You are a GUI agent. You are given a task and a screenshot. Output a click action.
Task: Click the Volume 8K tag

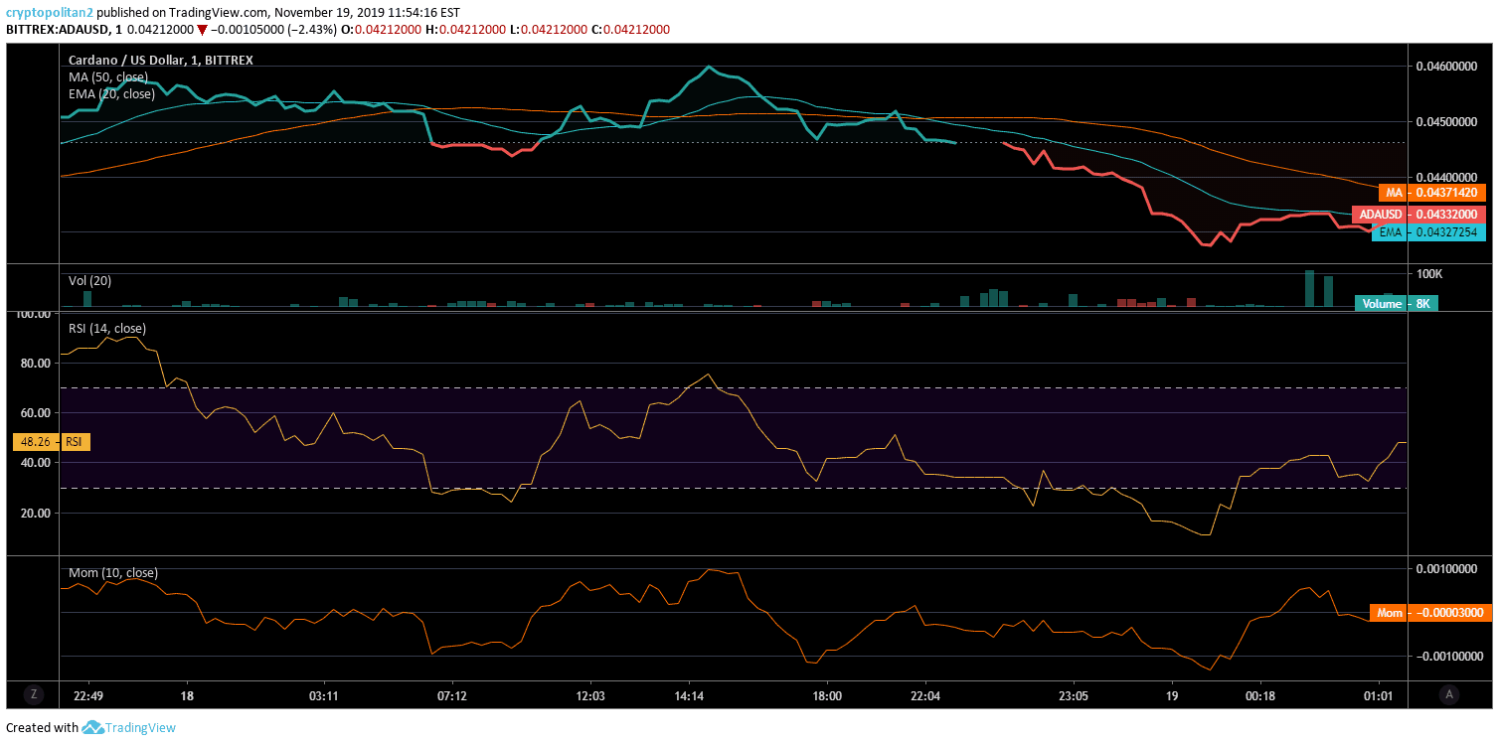pyautogui.click(x=1396, y=304)
